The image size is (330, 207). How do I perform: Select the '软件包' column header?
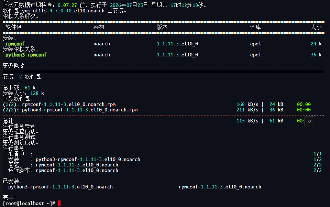(x=13, y=27)
